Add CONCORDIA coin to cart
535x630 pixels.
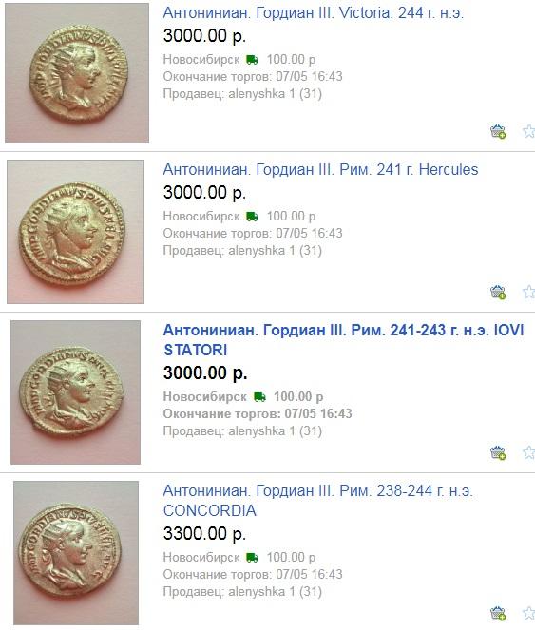click(x=498, y=613)
